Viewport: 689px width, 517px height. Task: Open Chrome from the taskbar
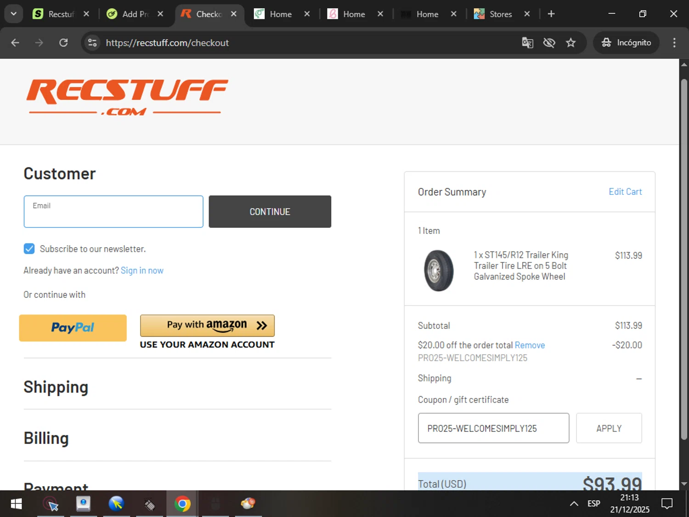(x=182, y=504)
